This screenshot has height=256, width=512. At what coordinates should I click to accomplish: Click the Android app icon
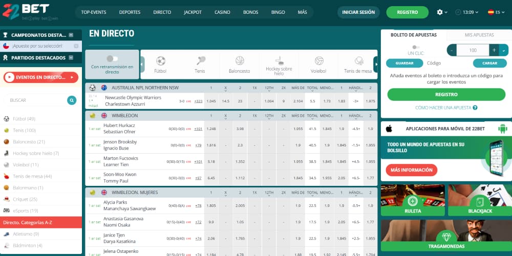coord(503,129)
